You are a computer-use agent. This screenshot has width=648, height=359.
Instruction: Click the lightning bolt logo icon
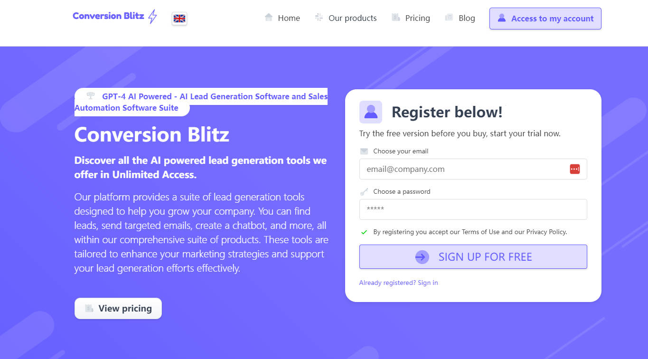point(152,17)
